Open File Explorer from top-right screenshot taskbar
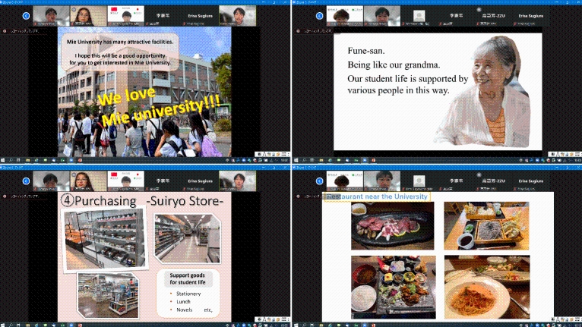 (x=321, y=160)
